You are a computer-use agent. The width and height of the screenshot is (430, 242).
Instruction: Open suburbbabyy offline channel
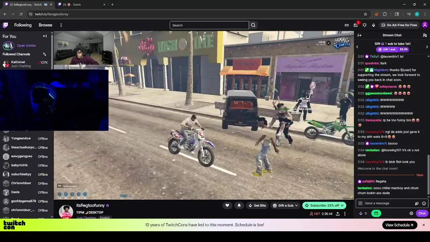point(26,174)
